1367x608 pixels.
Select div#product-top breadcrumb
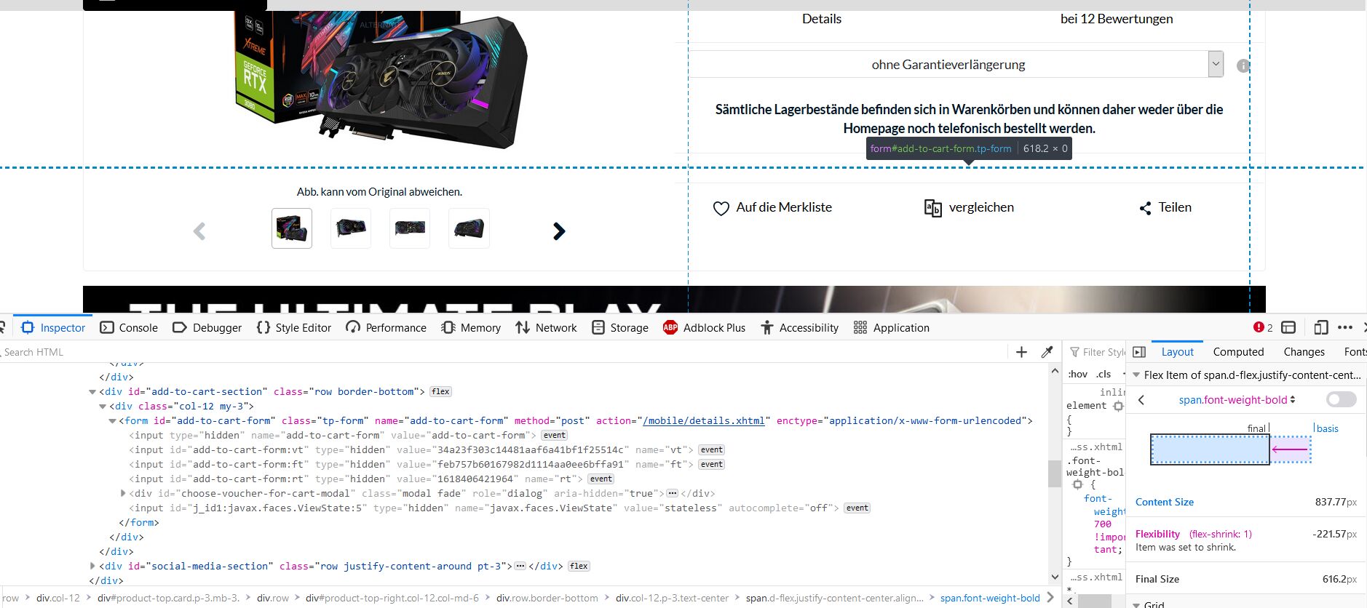(168, 598)
